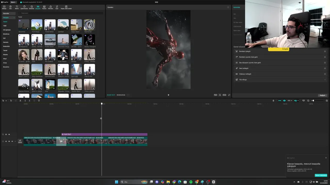The height and width of the screenshot is (185, 330).
Task: Click the Kapak cover edit button
Action: click(20, 141)
